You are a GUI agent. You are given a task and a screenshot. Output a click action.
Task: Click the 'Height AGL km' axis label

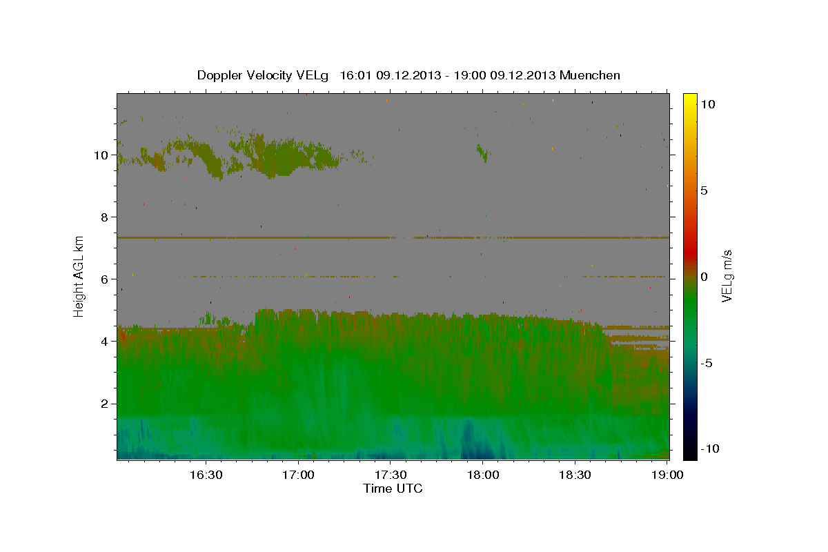pos(79,276)
